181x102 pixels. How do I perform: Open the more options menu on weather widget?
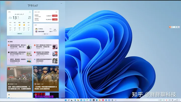click(30, 12)
